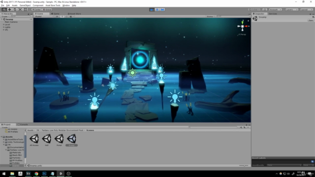
Task: Click the Open button in Inspector
Action: click(x=311, y=20)
